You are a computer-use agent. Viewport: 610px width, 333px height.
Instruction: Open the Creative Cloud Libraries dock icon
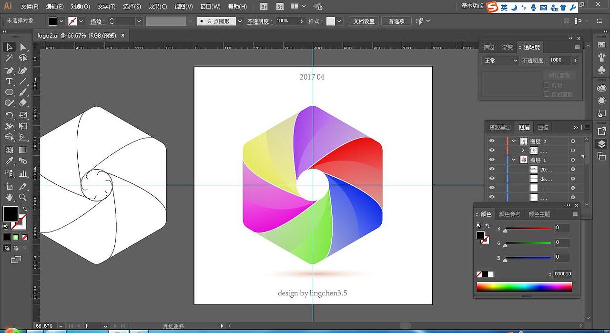601,89
